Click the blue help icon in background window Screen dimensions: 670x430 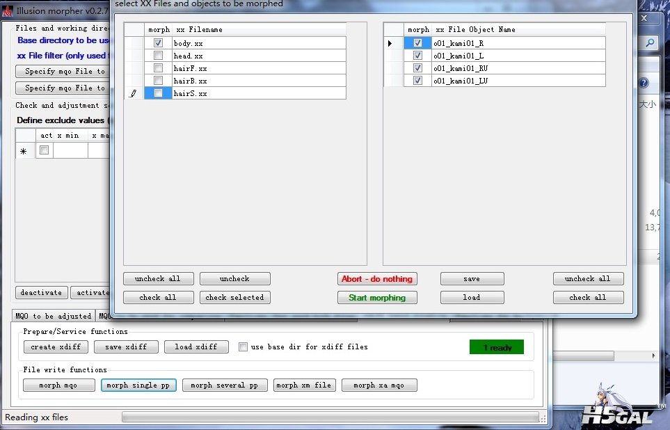(644, 83)
